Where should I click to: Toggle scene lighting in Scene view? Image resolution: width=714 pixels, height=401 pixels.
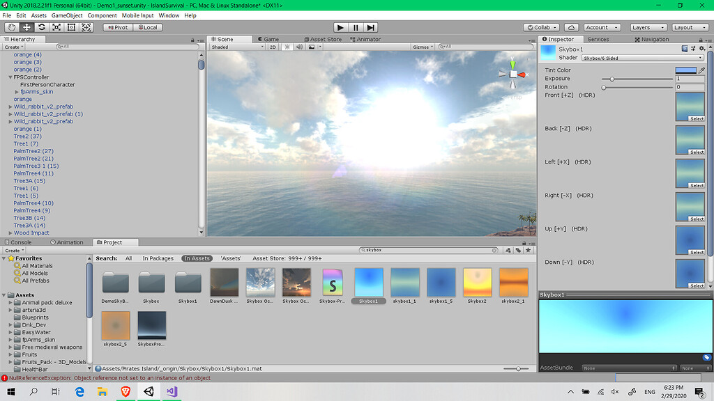tap(287, 47)
